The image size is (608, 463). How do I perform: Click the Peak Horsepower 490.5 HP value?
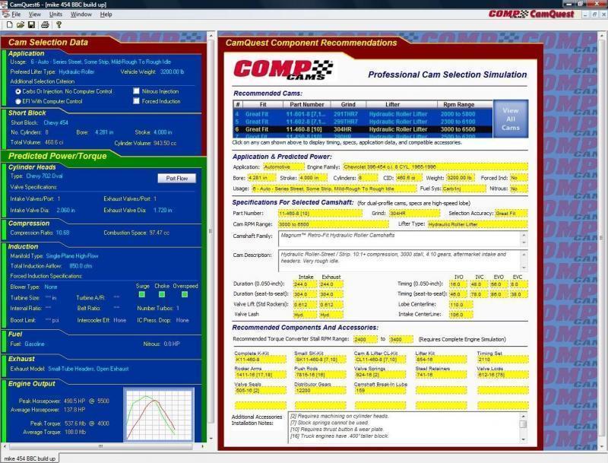(74, 401)
